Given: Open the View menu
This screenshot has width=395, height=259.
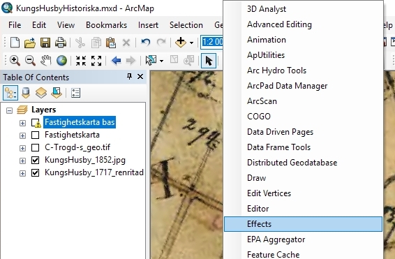Looking at the screenshot, I should 66,25.
